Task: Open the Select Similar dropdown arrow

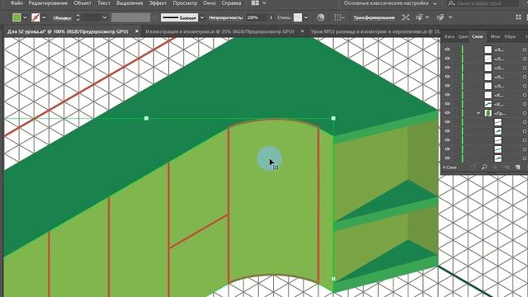Action: (427, 17)
